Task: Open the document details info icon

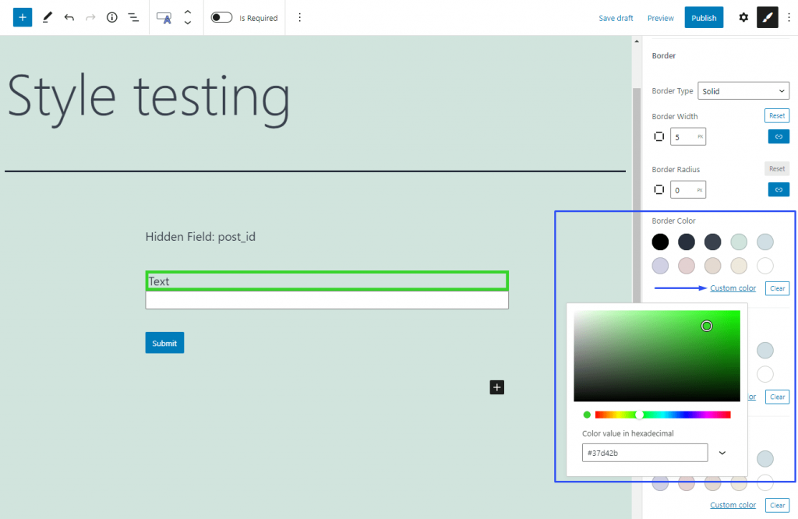Action: point(112,17)
